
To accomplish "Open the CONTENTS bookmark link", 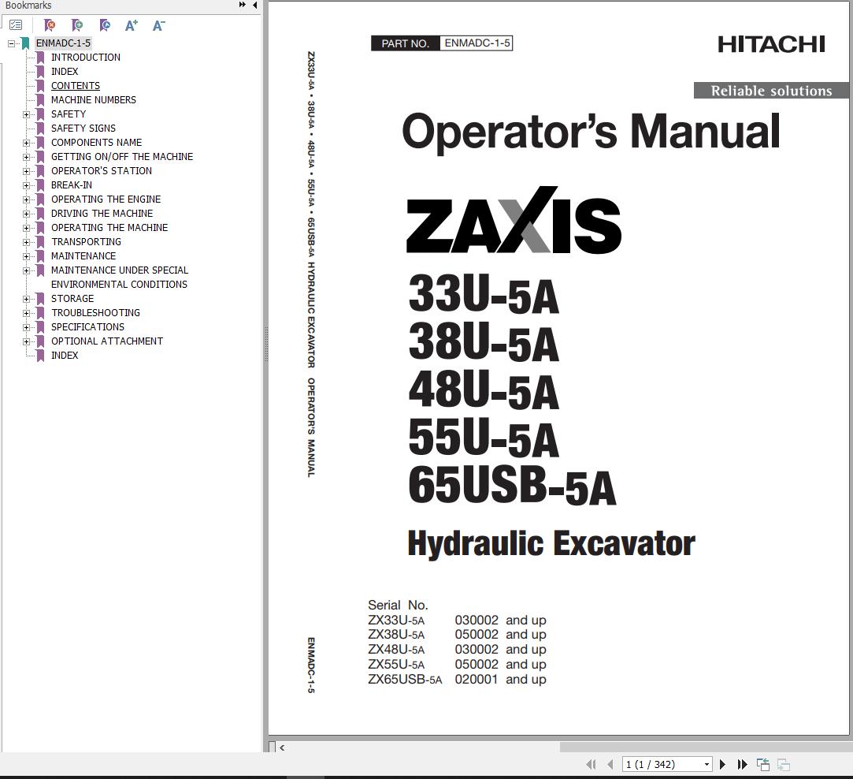I will [76, 85].
